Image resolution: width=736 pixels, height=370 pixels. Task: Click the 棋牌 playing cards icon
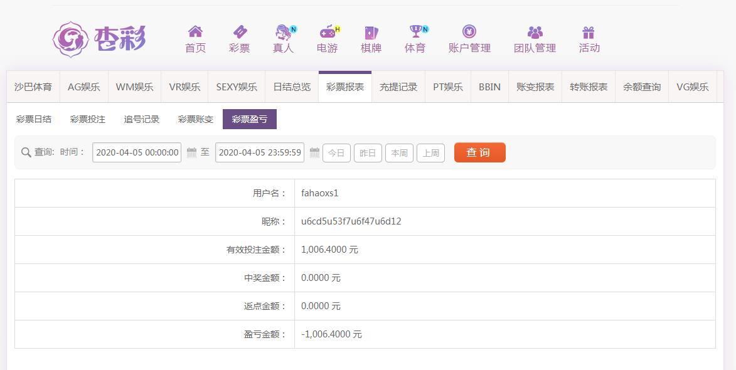pos(371,32)
